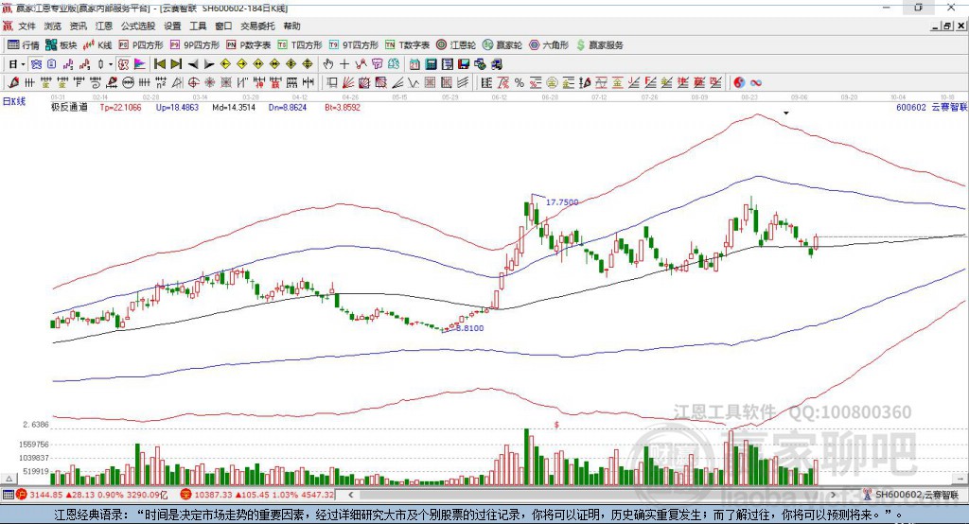Click the 日K线 label
This screenshot has width=969, height=524.
click(13, 101)
